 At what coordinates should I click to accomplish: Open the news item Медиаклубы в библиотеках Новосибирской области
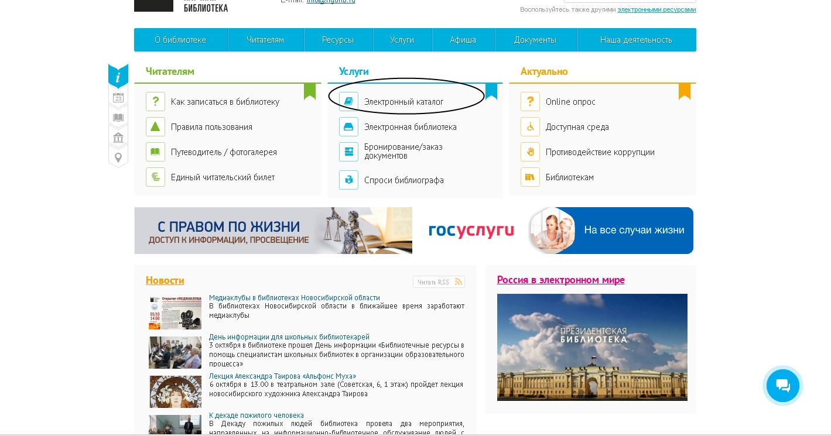[x=295, y=298]
